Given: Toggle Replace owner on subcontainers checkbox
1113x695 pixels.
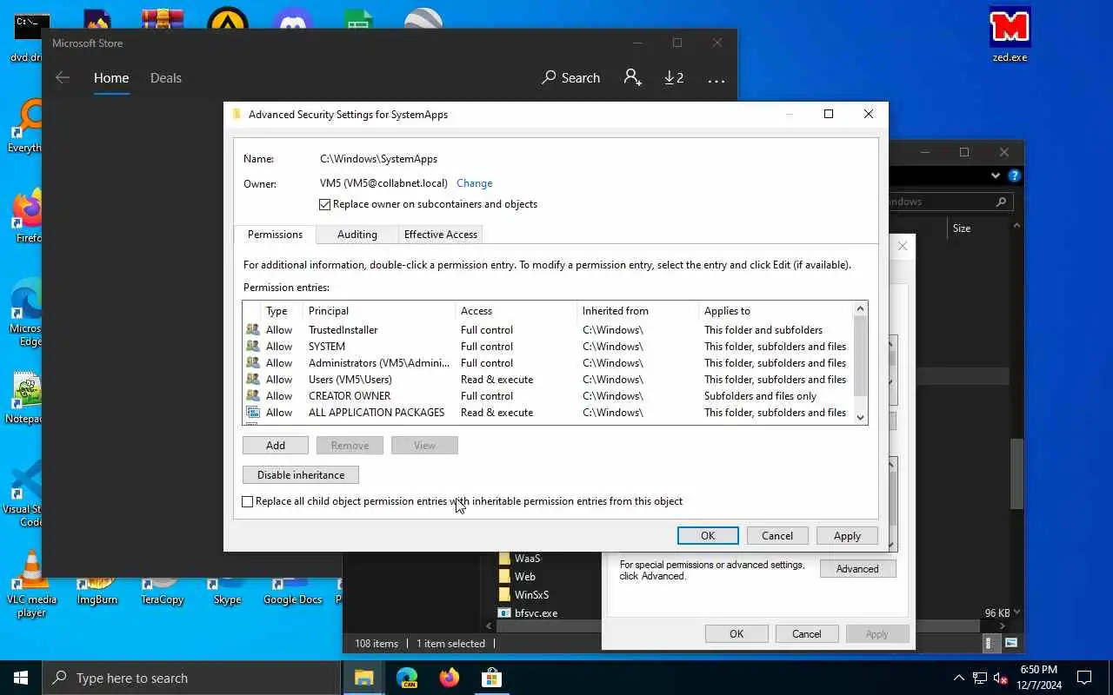Looking at the screenshot, I should tap(325, 204).
